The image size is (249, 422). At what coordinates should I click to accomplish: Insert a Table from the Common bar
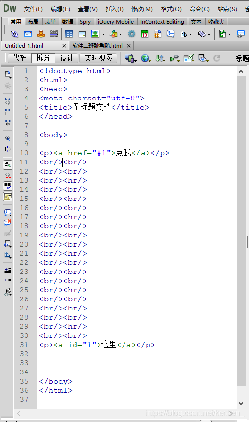coord(69,34)
